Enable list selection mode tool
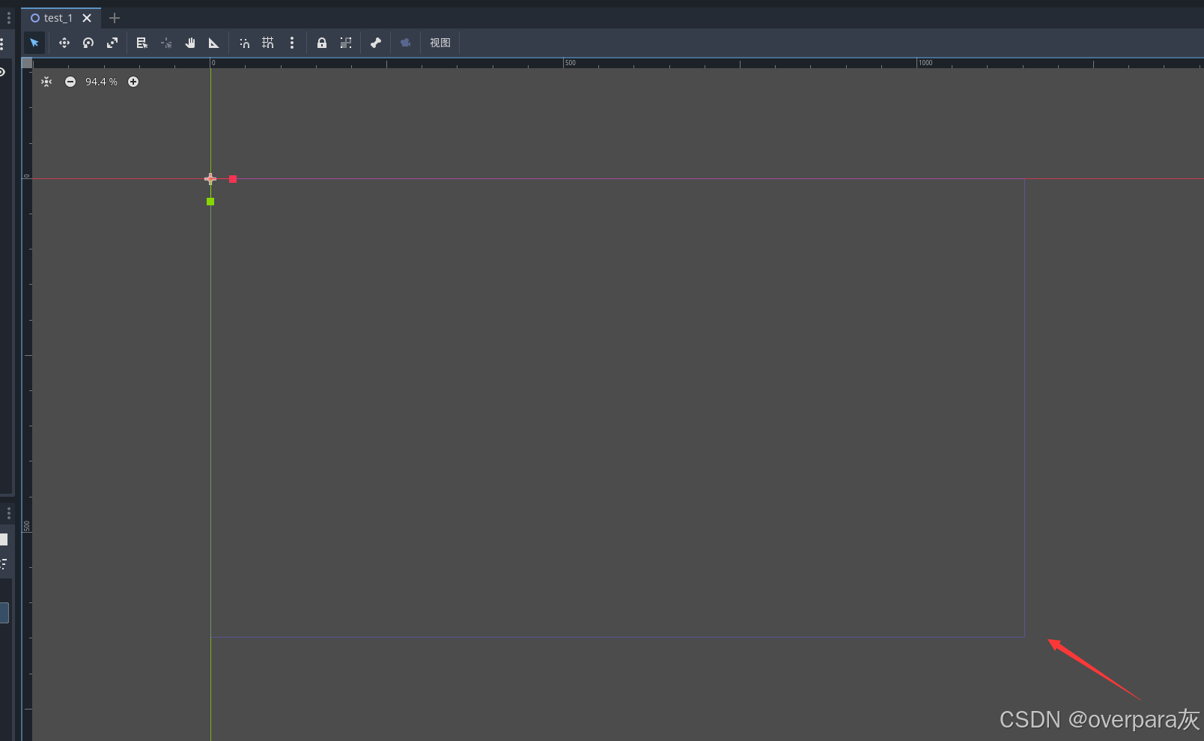The width and height of the screenshot is (1204, 741). pyautogui.click(x=142, y=43)
